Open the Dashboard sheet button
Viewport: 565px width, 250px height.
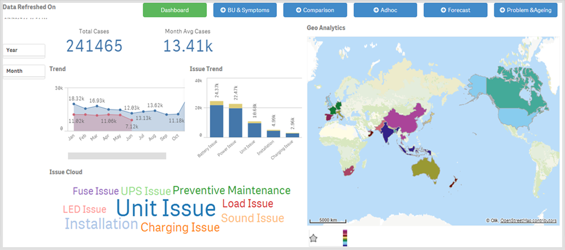[175, 10]
